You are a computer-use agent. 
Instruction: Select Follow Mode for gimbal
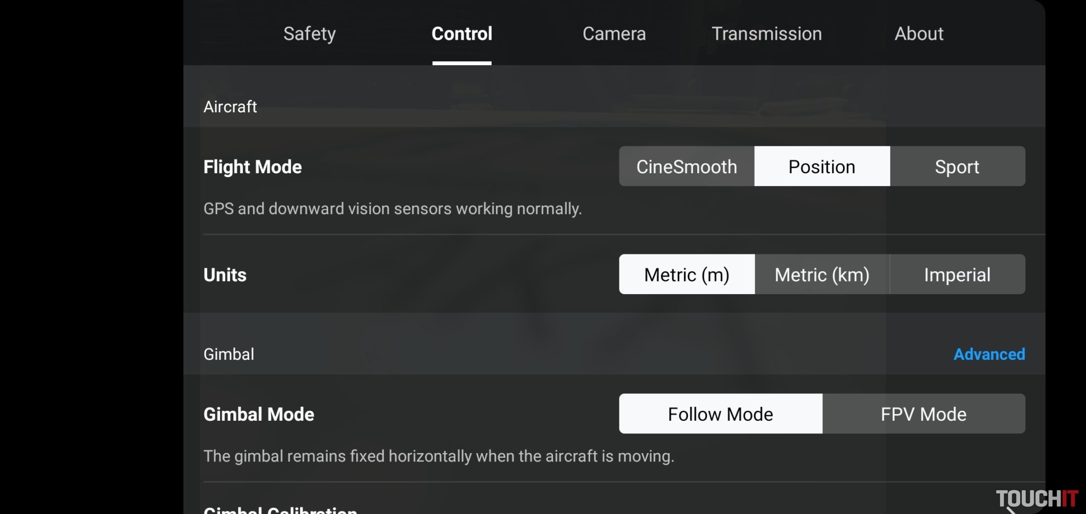click(x=720, y=414)
